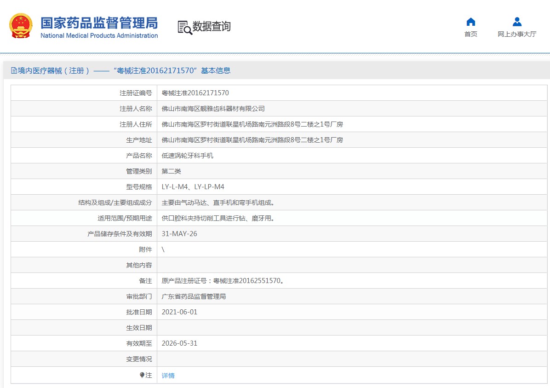Click the 境内医疗器械（注册）基本信息 header title

(124, 70)
